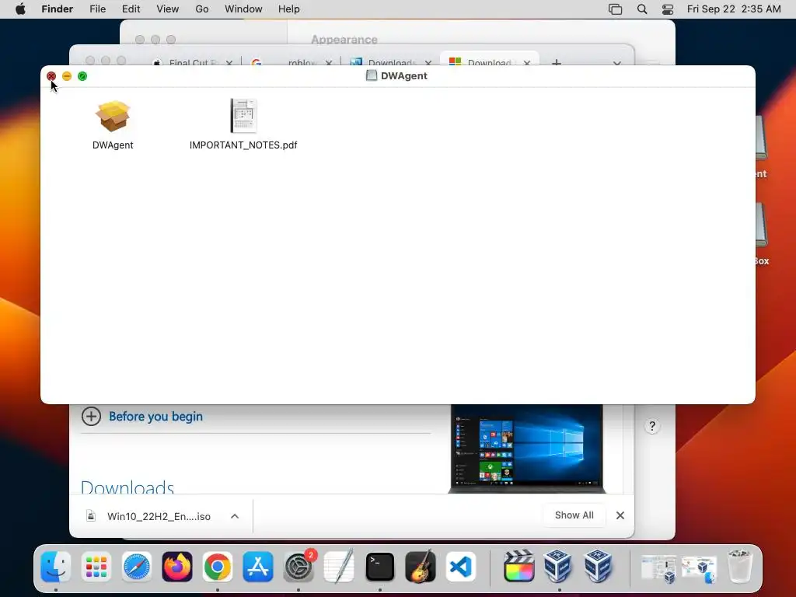Select the active Microsoft Download tab in Chrome

482,62
